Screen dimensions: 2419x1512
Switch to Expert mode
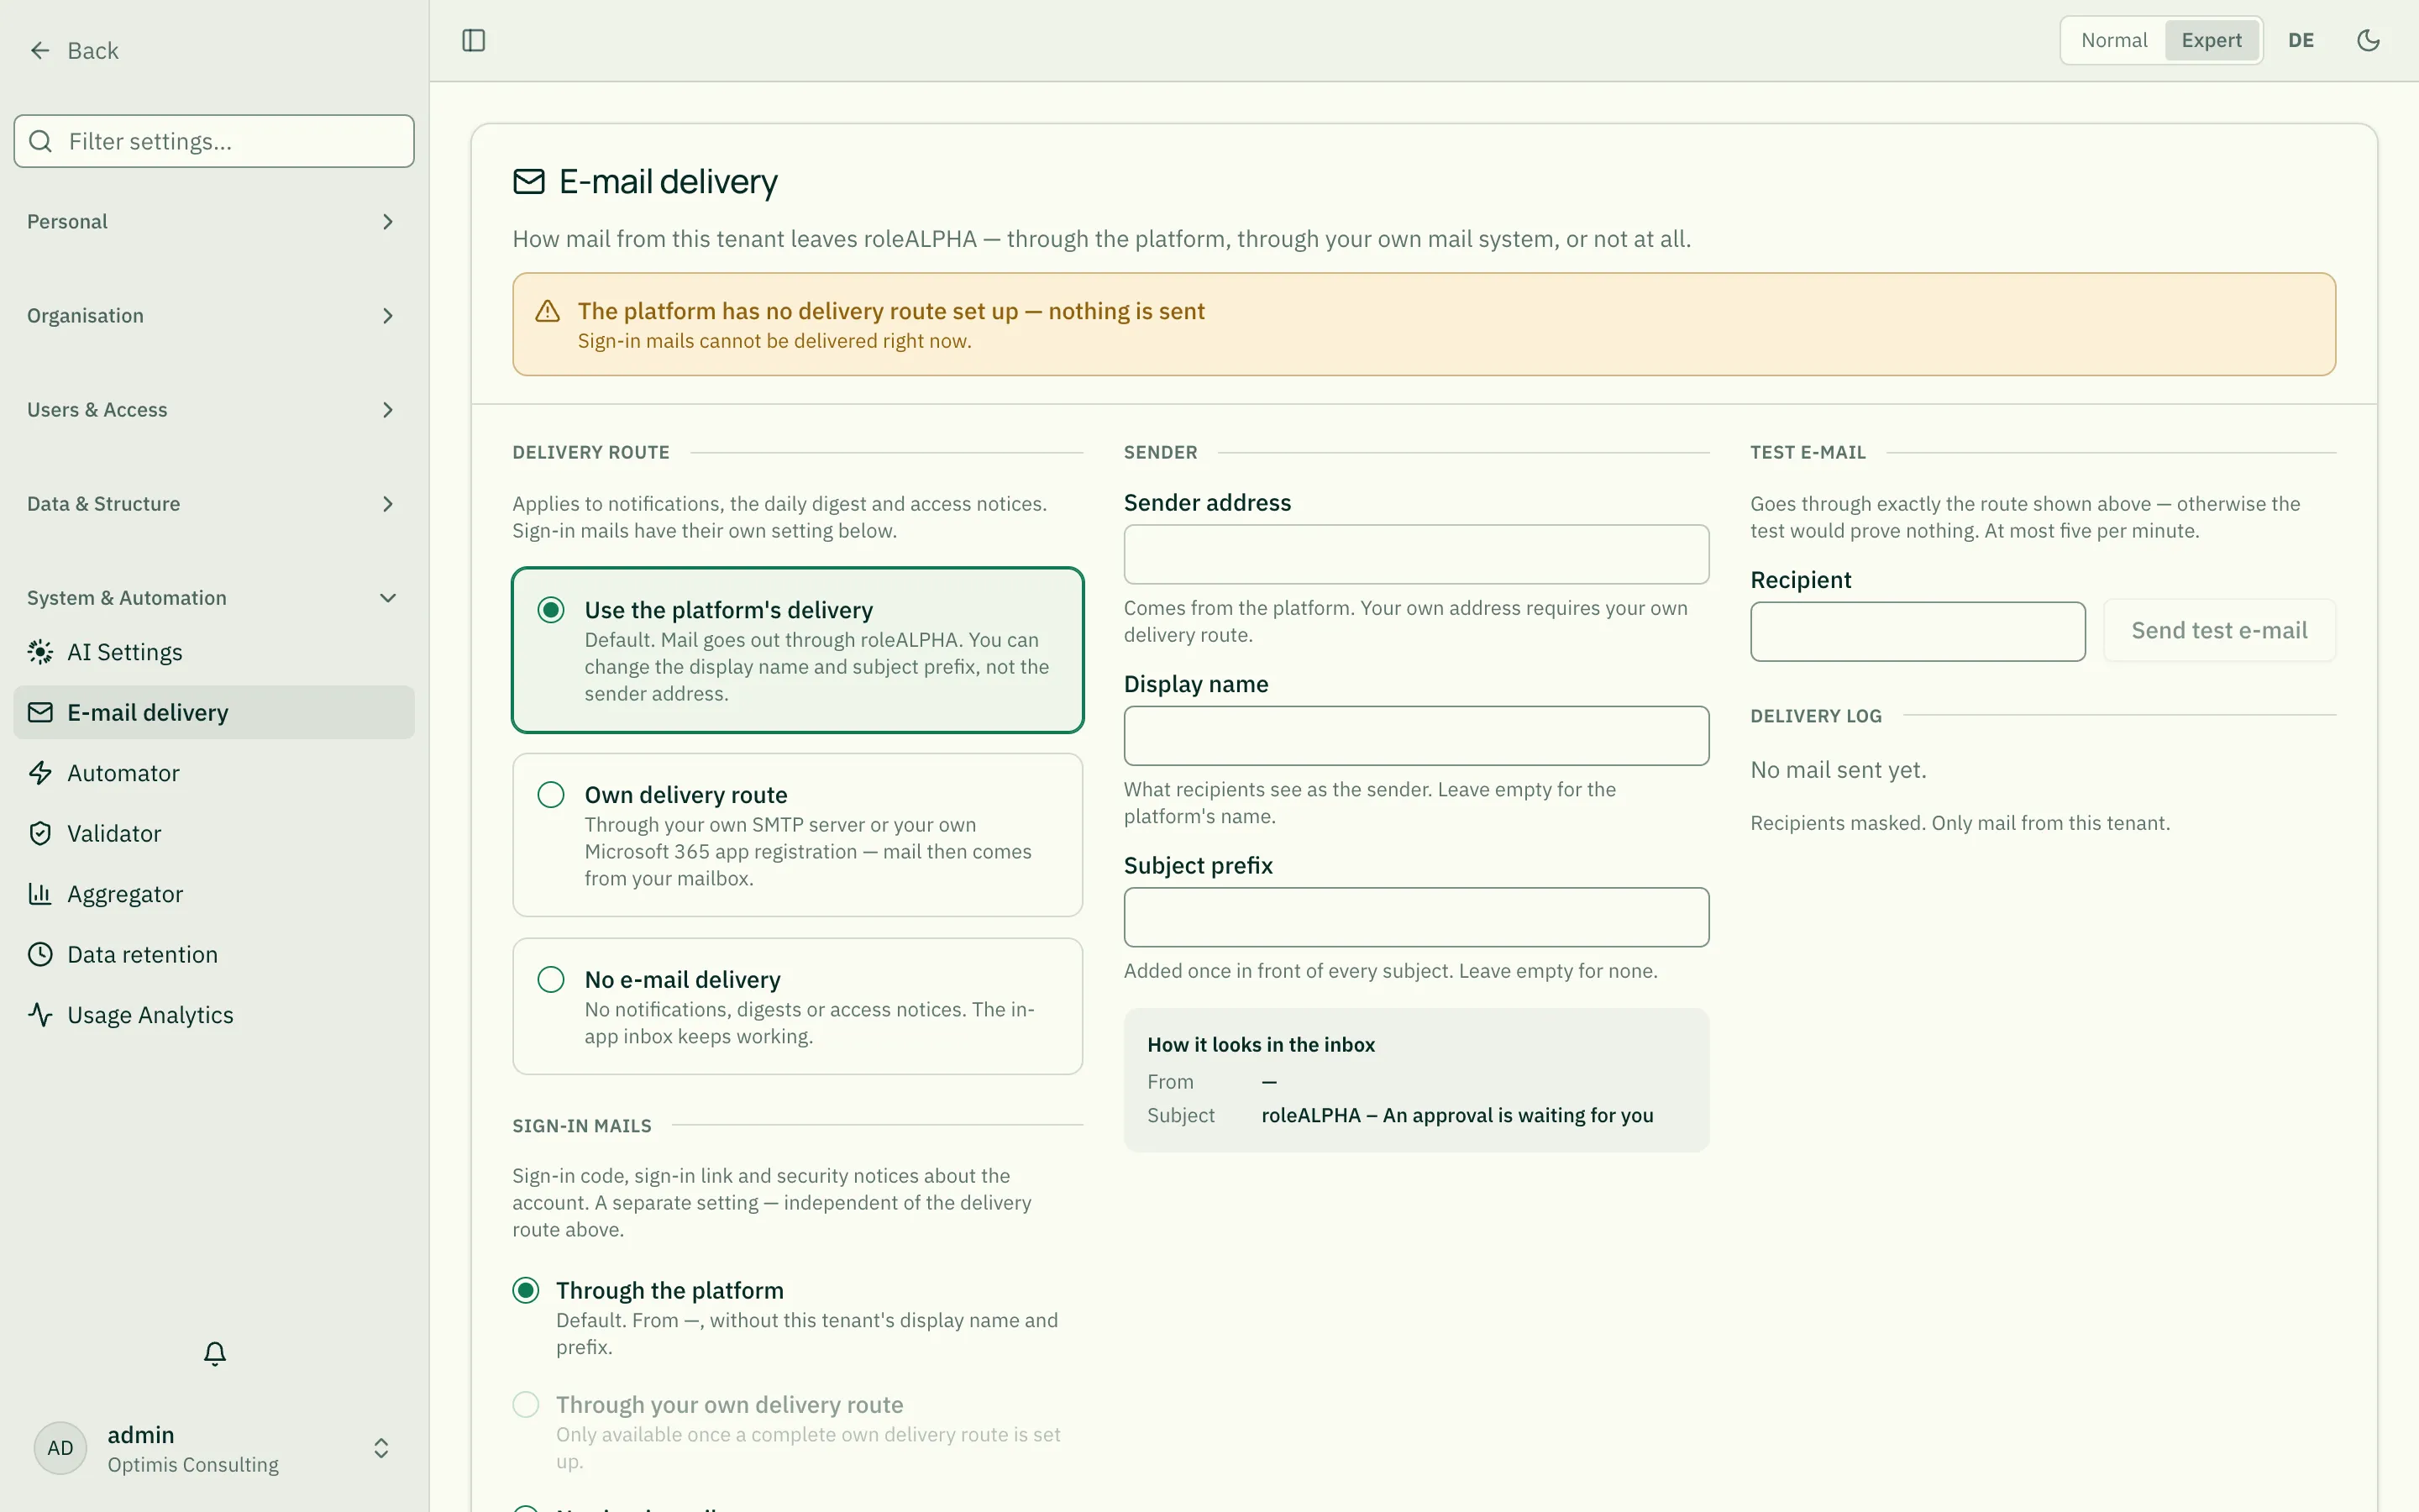point(2211,41)
